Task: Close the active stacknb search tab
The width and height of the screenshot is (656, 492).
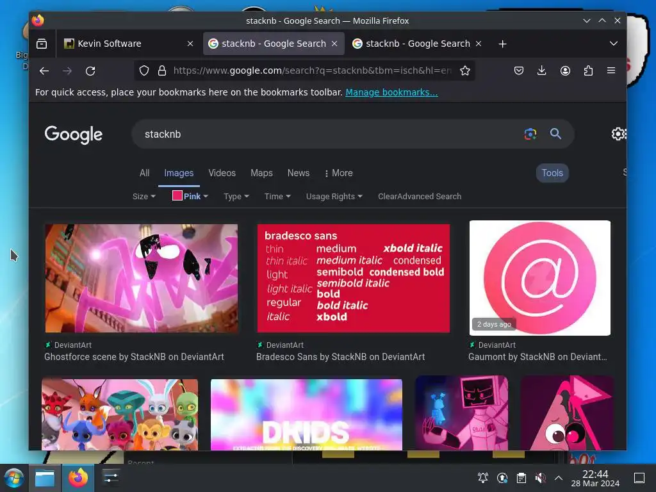Action: point(334,44)
